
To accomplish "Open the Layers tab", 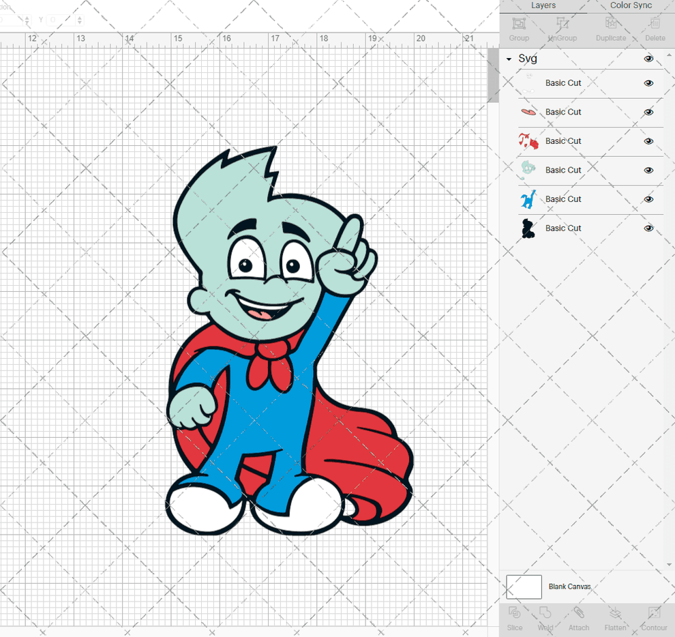I will (543, 5).
